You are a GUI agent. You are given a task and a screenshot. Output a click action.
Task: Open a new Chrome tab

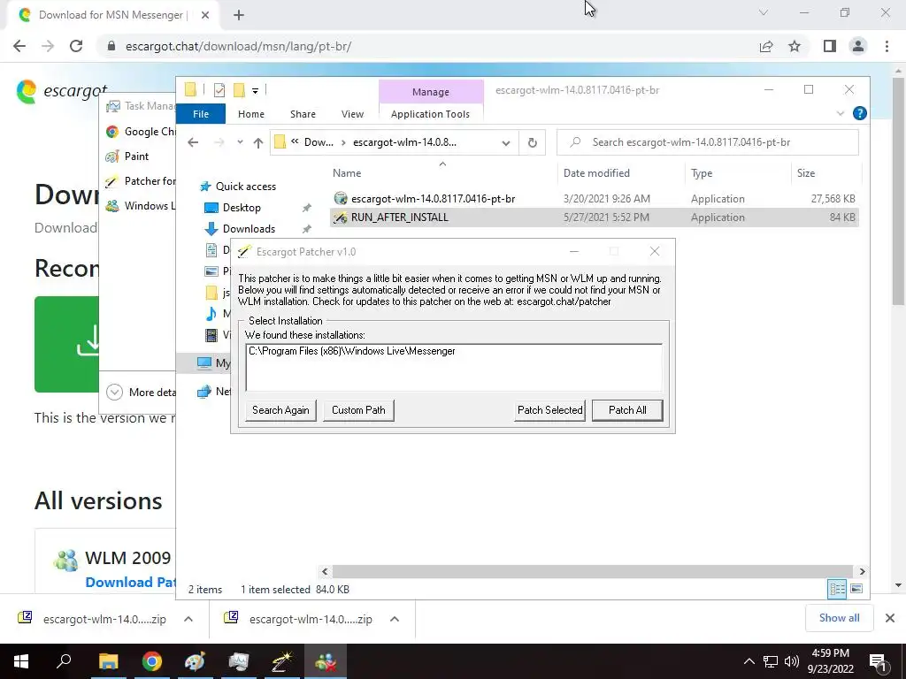click(x=239, y=15)
